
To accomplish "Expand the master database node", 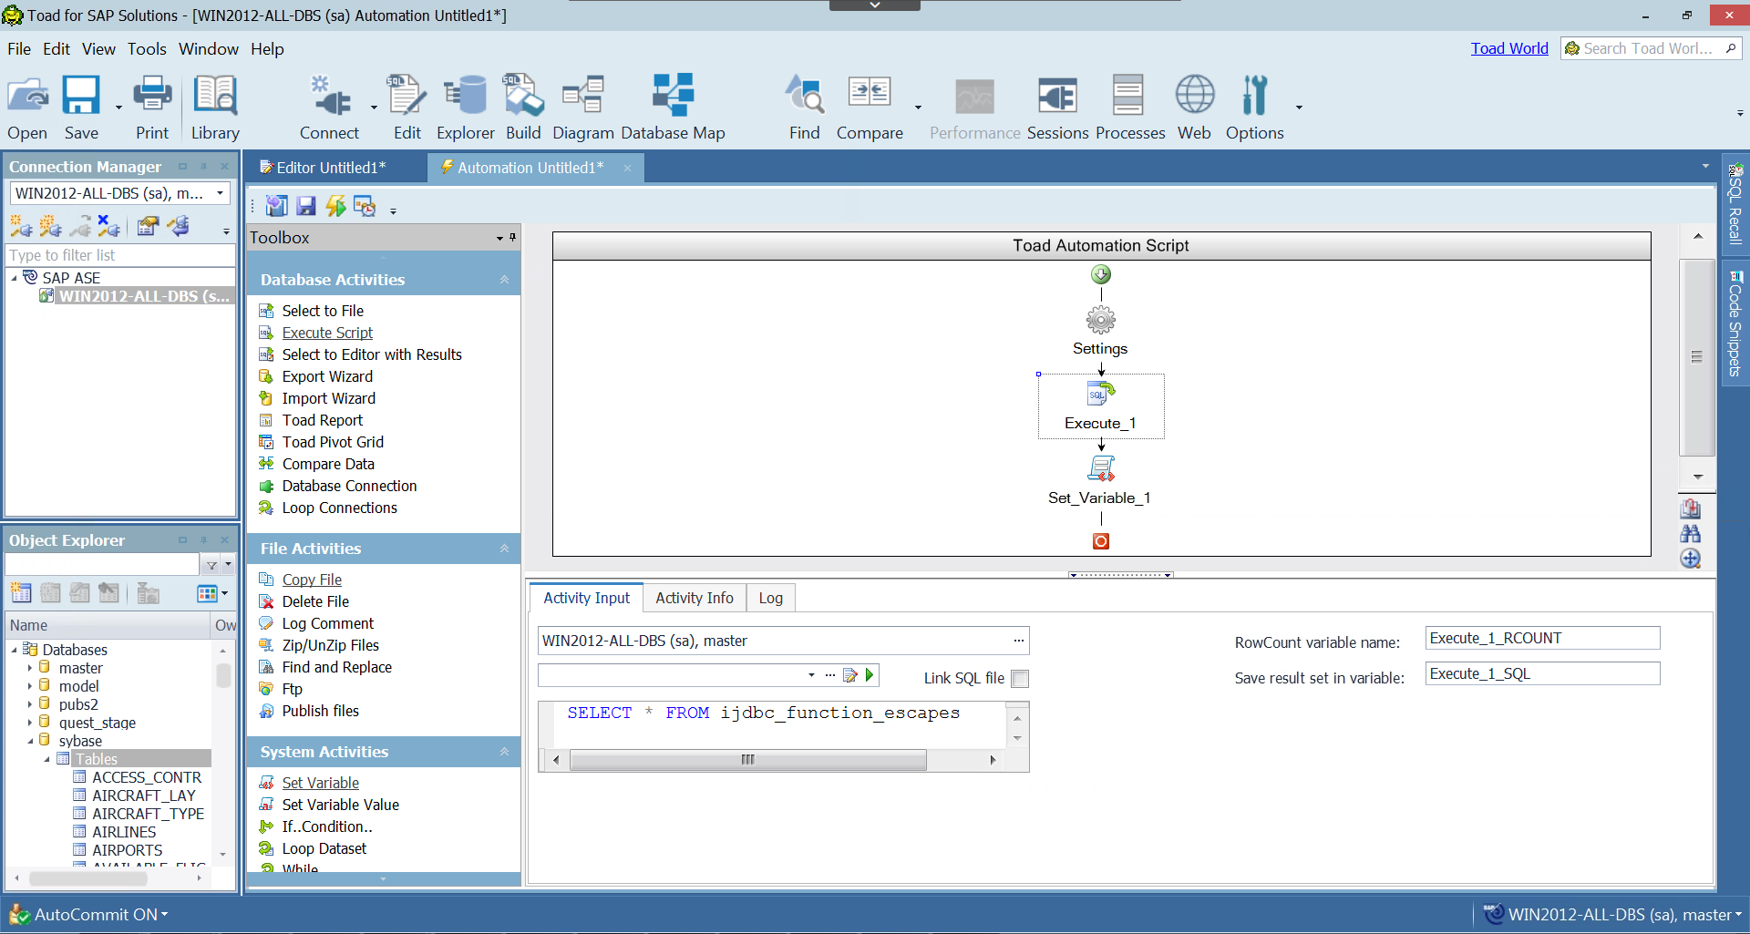I will tap(30, 668).
